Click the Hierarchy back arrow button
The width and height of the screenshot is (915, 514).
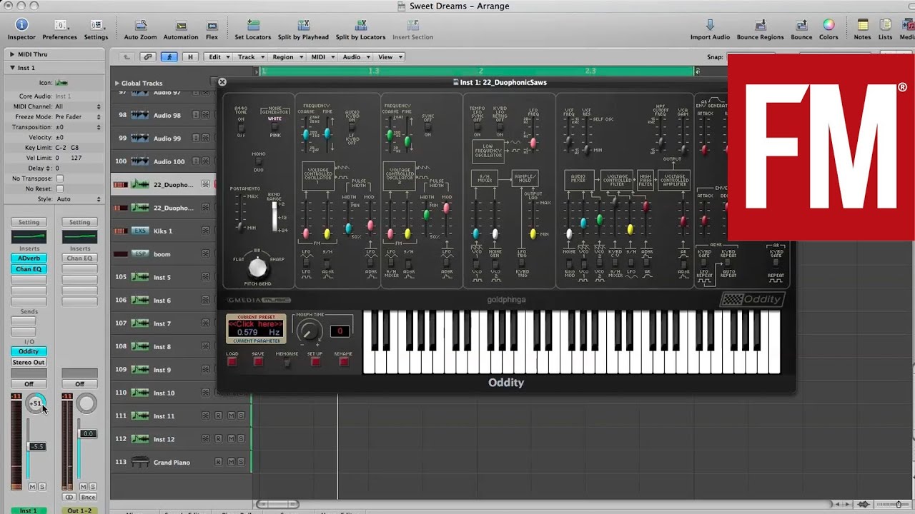[x=127, y=57]
